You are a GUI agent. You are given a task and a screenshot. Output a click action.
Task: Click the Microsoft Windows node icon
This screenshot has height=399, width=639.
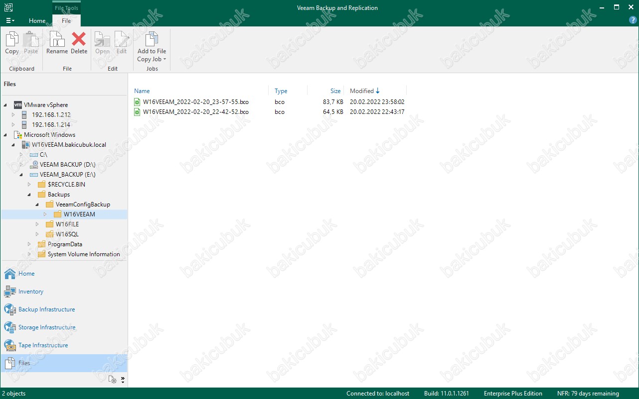[18, 135]
